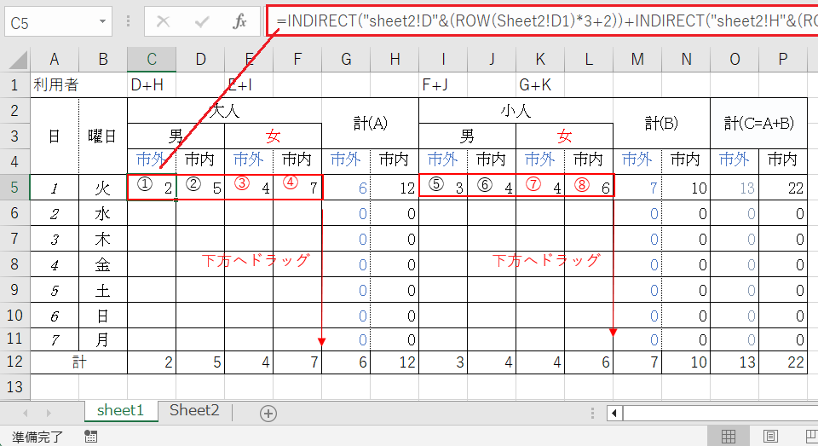The width and height of the screenshot is (818, 446).
Task: Click the macro record status bar icon
Action: tap(91, 437)
